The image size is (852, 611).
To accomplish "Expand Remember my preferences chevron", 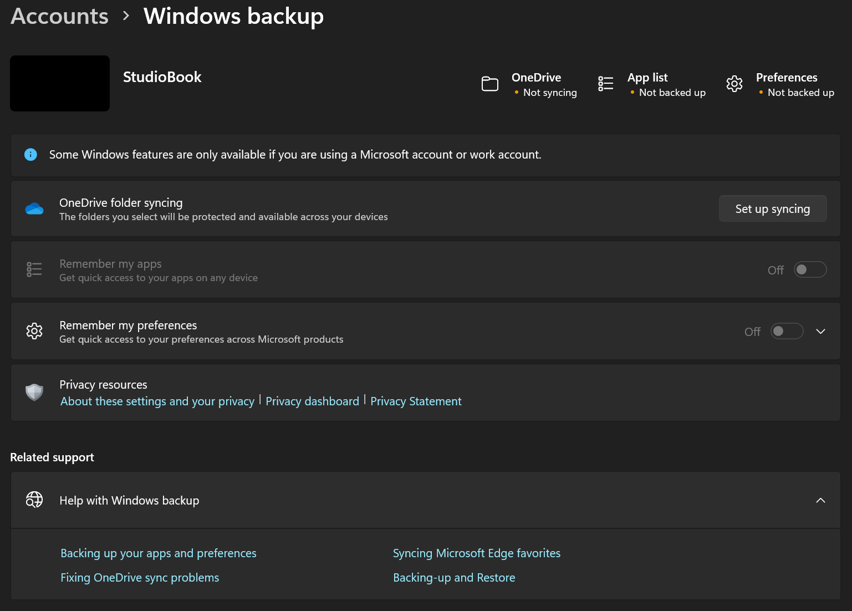I will tap(821, 331).
